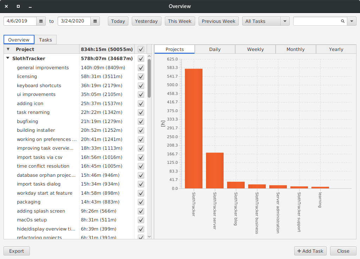Toggle the keyboard shortcuts checkbox
360x259 pixels.
click(141, 85)
